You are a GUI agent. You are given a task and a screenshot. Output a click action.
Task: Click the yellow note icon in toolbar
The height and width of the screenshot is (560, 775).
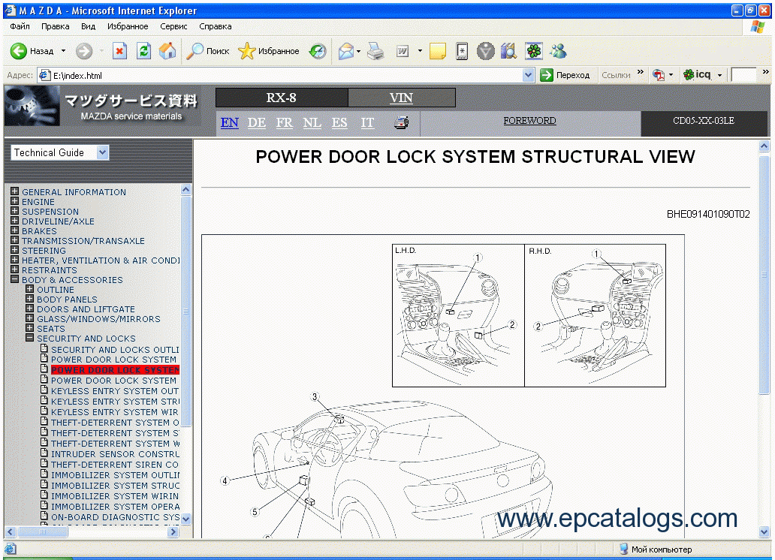coord(437,51)
